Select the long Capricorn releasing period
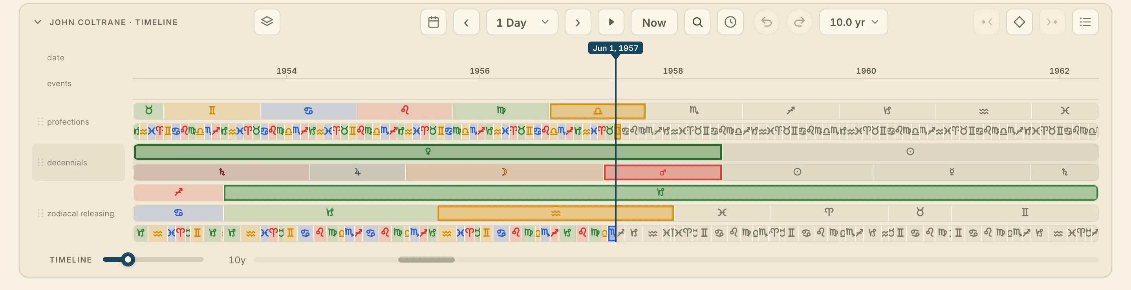The width and height of the screenshot is (1131, 290). pos(660,192)
